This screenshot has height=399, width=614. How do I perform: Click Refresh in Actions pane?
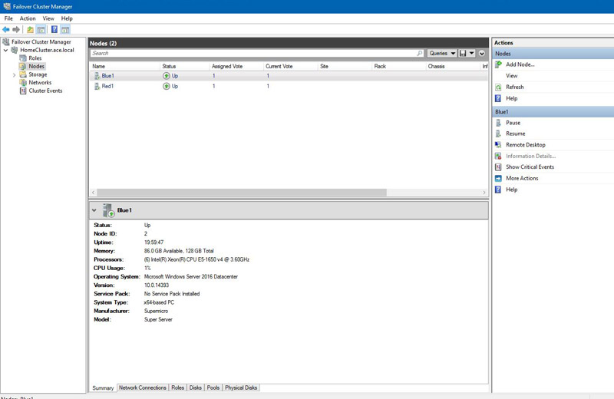pos(514,87)
